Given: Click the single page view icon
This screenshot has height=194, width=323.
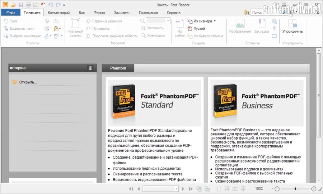Looking at the screenshot, I should click(219, 189).
